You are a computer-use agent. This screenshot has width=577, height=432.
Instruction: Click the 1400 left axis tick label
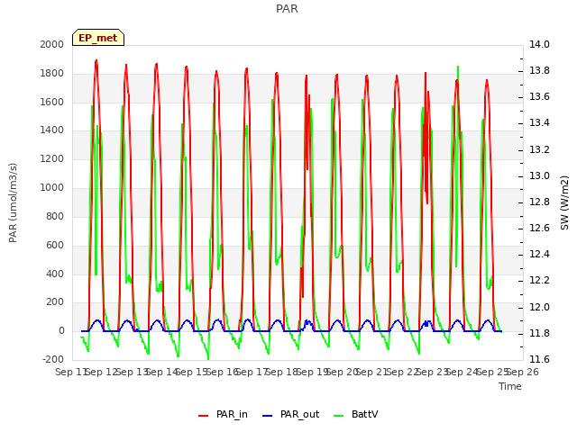point(52,130)
